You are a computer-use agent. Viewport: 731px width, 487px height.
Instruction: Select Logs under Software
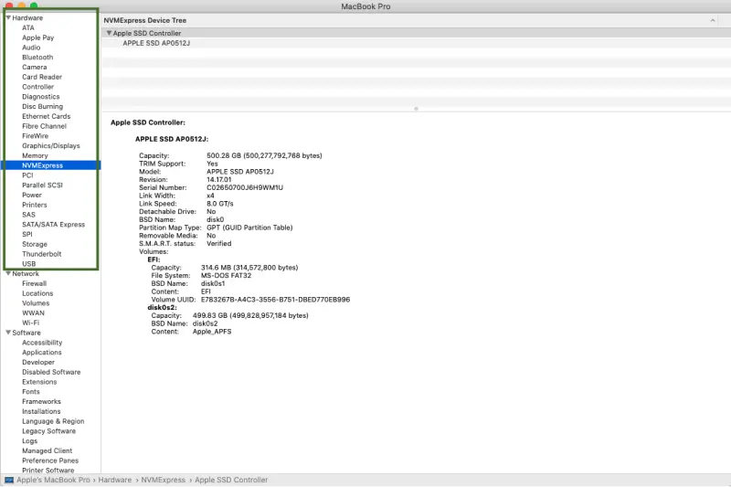30,441
